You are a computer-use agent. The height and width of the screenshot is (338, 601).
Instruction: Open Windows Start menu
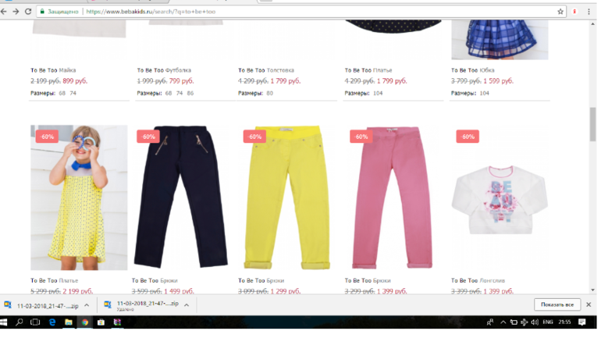coord(4,322)
